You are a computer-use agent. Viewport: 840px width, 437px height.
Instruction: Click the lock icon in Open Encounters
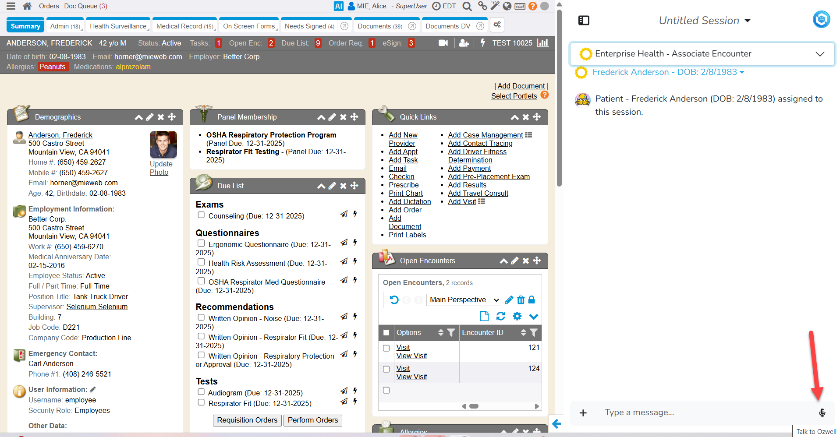532,300
